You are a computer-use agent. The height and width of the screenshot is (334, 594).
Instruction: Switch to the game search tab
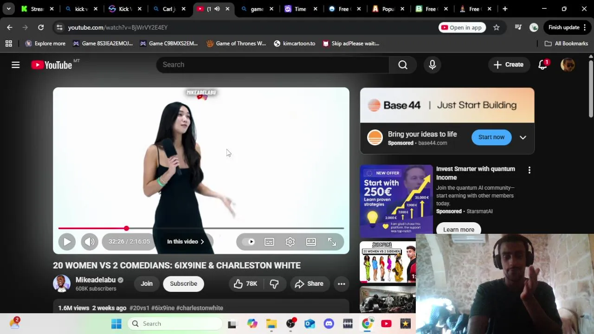[x=257, y=9]
